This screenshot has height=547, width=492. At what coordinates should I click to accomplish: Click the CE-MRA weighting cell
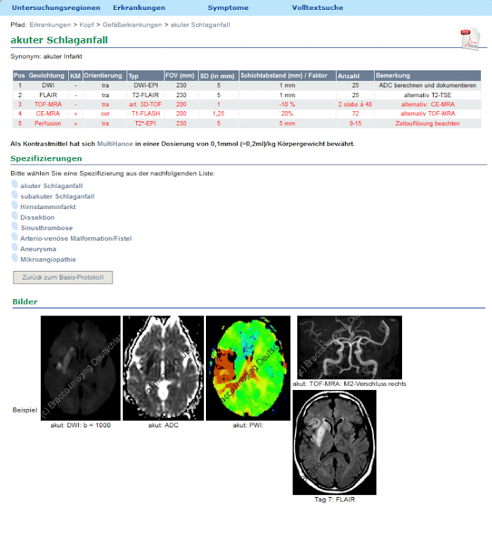click(x=48, y=114)
